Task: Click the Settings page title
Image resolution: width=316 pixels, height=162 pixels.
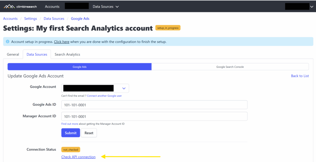Action: pyautogui.click(x=78, y=28)
